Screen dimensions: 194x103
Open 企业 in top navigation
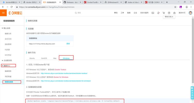tap(135, 13)
